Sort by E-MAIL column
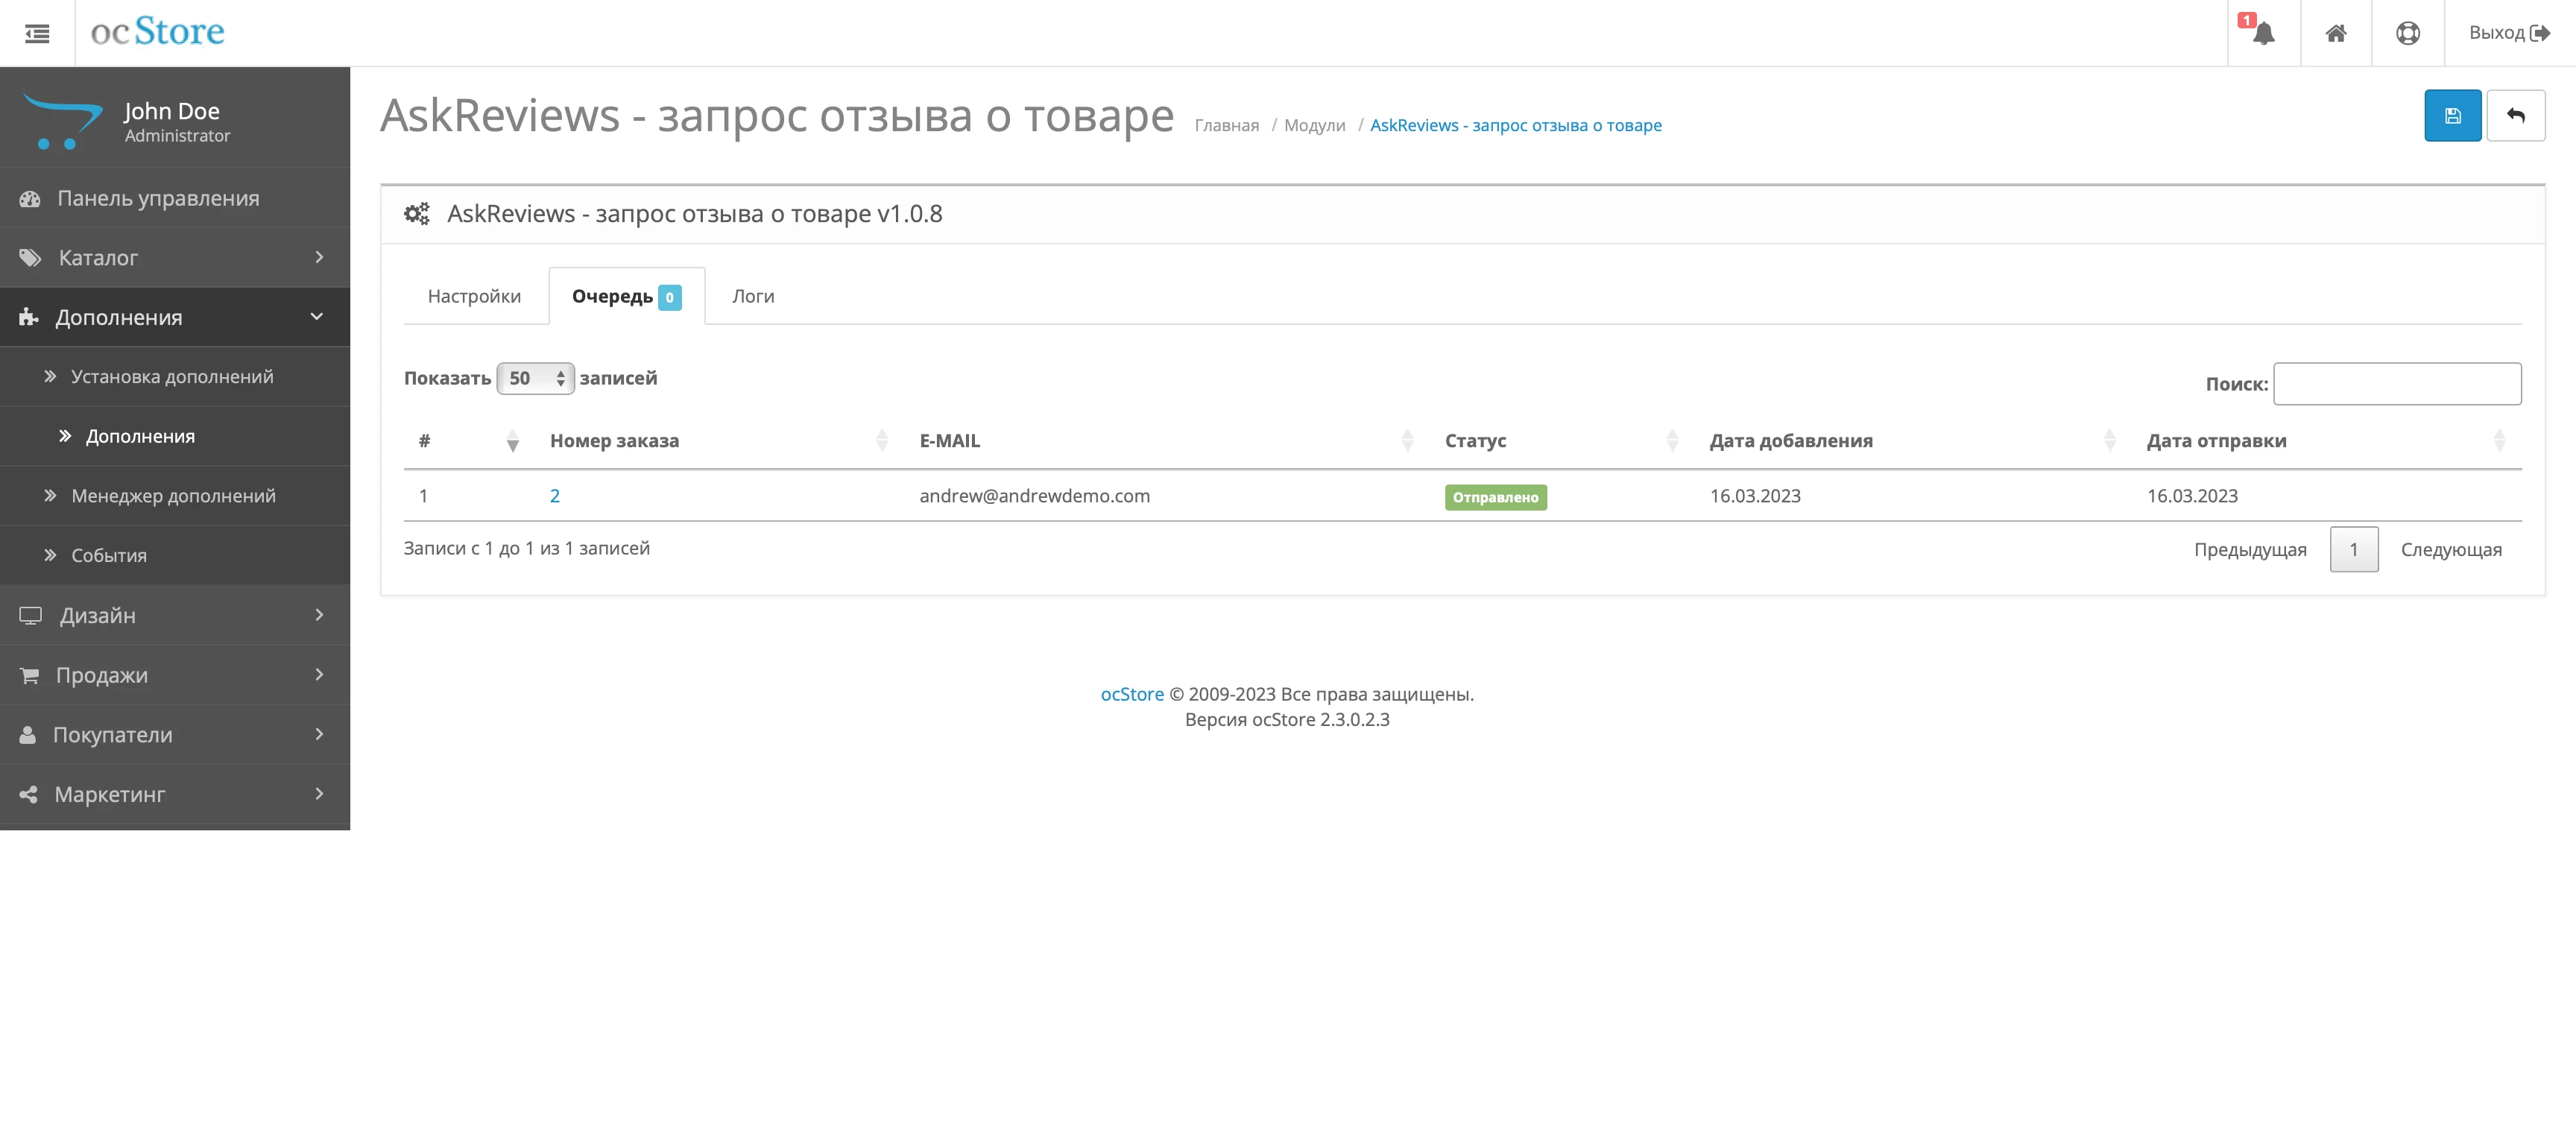The height and width of the screenshot is (1127, 2576). 1166,441
